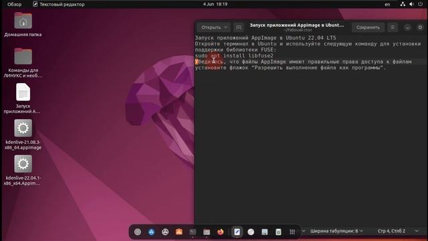The width and height of the screenshot is (428, 241).
Task: Click the document title in the editor header bar
Action: pos(297,25)
